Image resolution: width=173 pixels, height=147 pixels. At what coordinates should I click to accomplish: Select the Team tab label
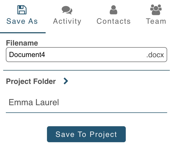[156, 21]
